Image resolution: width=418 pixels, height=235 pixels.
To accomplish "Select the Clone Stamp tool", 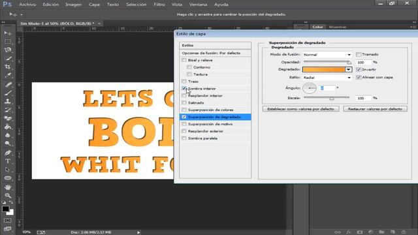I will coord(7,101).
